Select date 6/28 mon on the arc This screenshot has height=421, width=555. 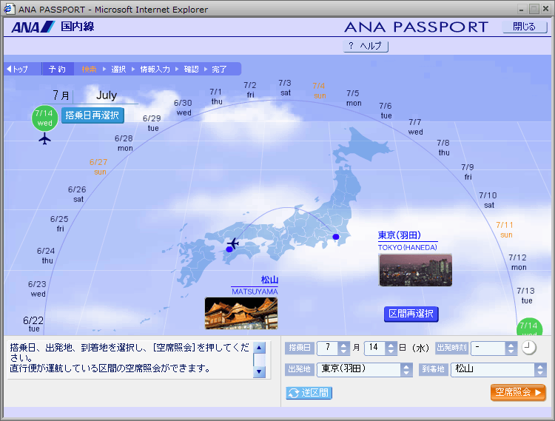tap(124, 144)
